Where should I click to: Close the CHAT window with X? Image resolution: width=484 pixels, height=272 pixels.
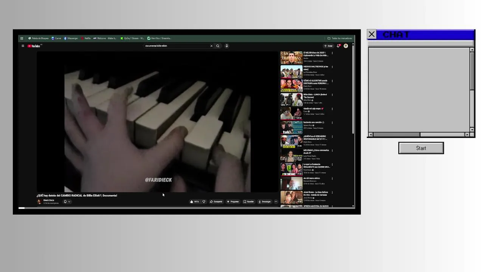pos(372,35)
